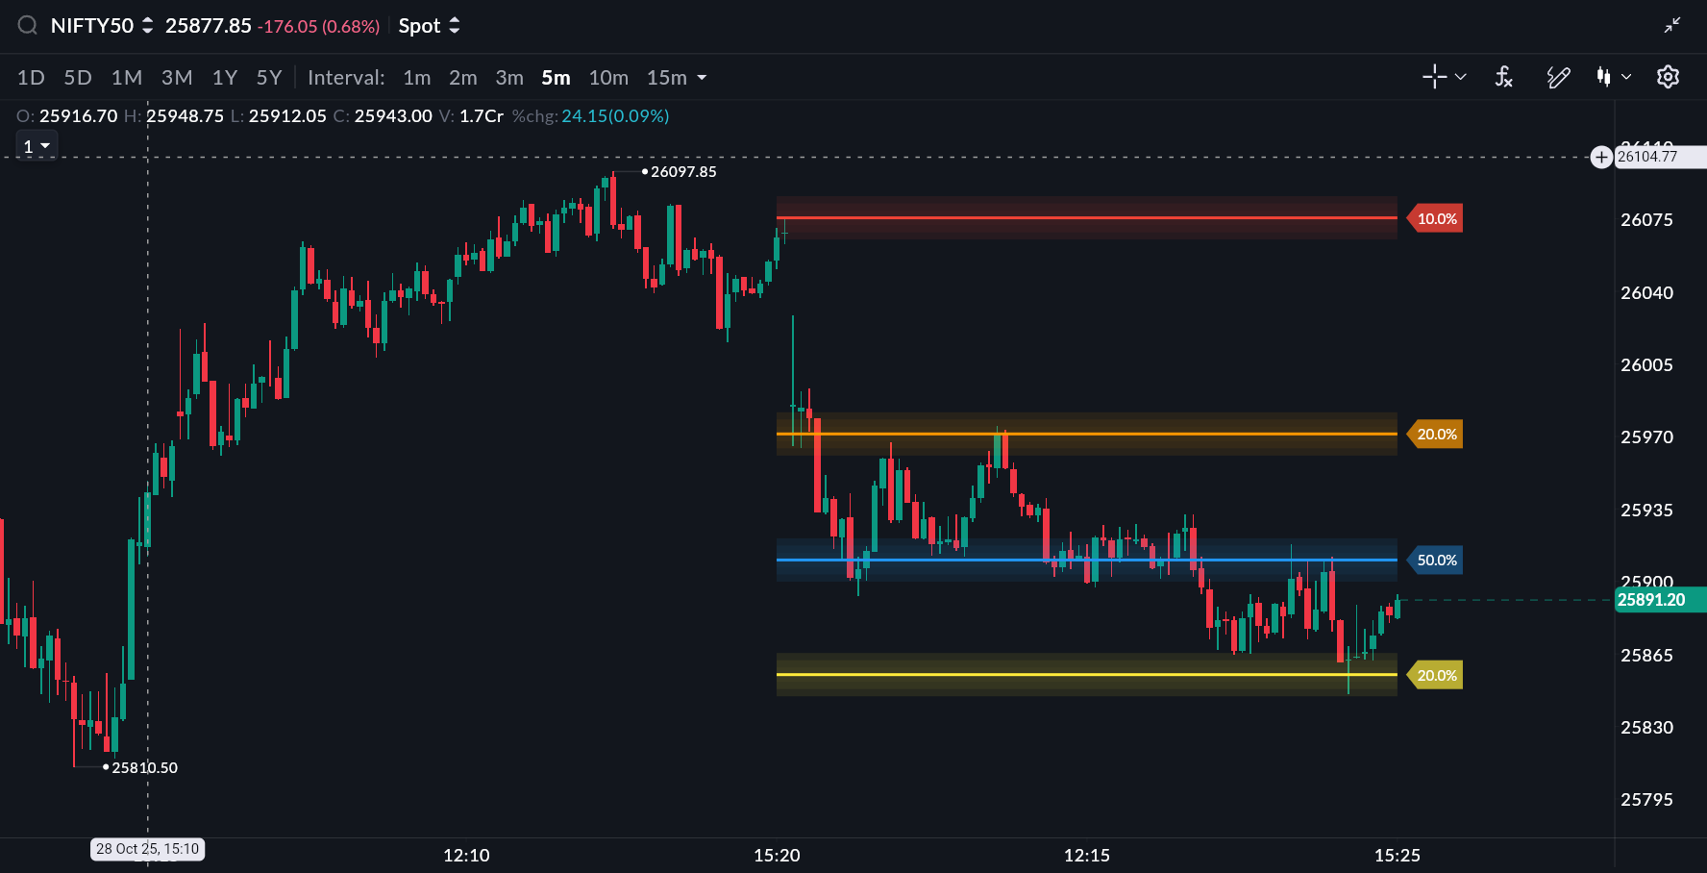Exit fullscreen with the collapse arrows icon
This screenshot has width=1707, height=873.
[x=1672, y=25]
